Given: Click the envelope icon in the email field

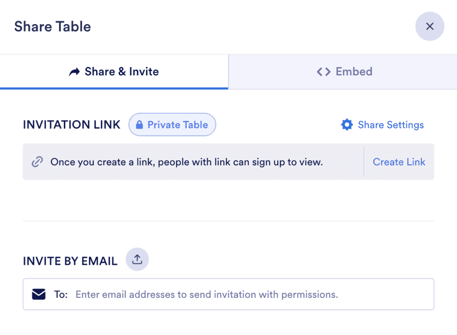Looking at the screenshot, I should [x=39, y=294].
